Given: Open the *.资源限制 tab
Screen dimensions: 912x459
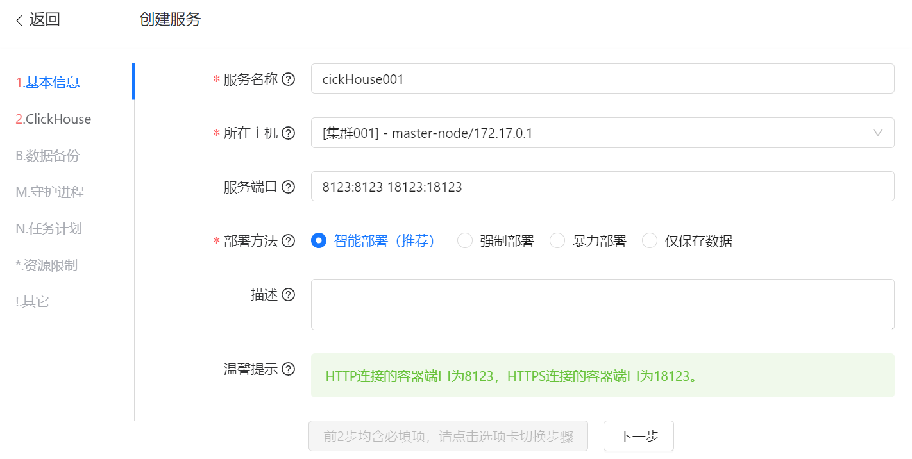Looking at the screenshot, I should point(46,265).
